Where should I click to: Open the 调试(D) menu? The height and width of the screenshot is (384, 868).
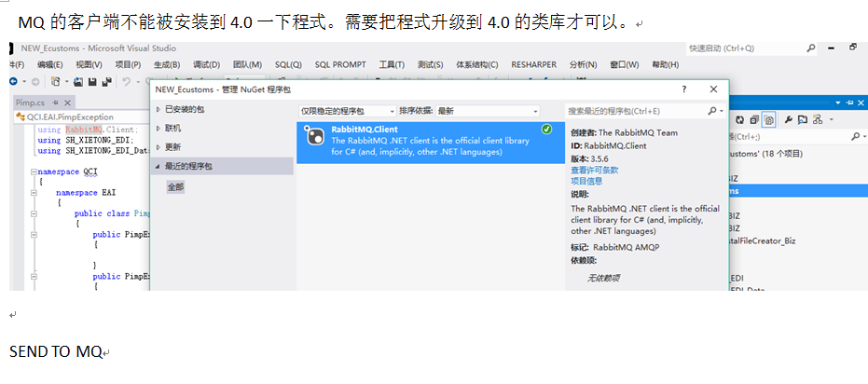pyautogui.click(x=206, y=64)
